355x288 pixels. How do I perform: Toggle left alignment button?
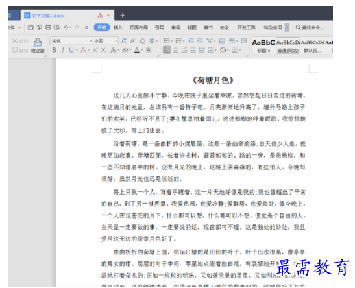pos(167,50)
